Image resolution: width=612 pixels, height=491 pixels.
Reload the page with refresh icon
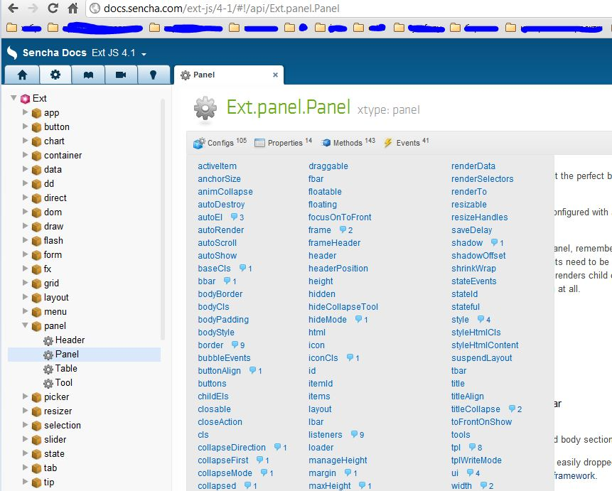[x=53, y=9]
